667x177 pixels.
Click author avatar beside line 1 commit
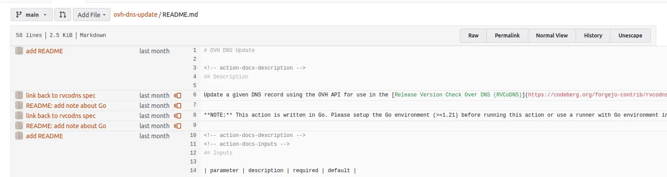(x=19, y=51)
